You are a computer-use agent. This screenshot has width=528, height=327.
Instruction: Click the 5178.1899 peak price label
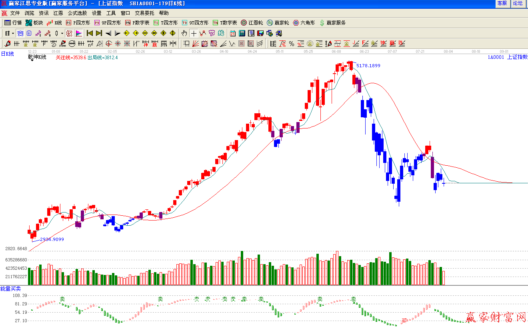tap(368, 66)
